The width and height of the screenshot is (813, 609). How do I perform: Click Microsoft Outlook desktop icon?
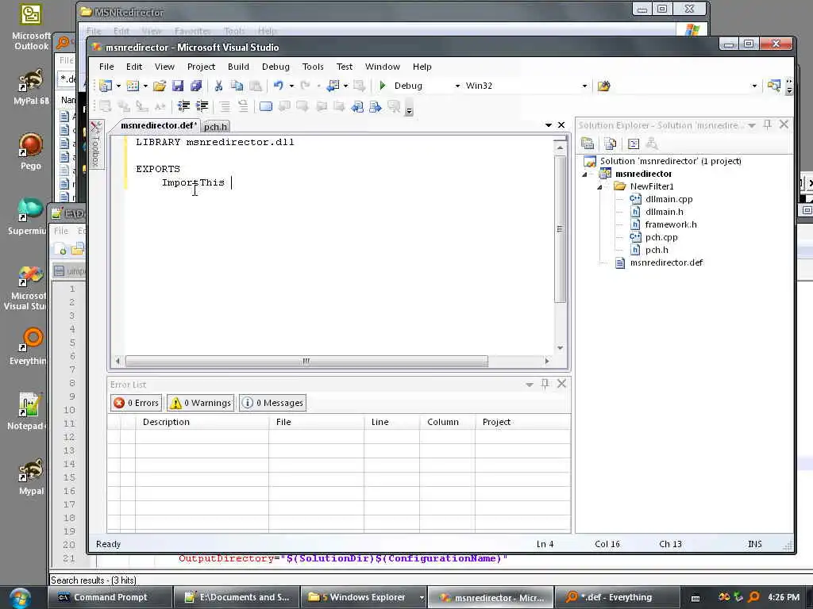[x=31, y=27]
